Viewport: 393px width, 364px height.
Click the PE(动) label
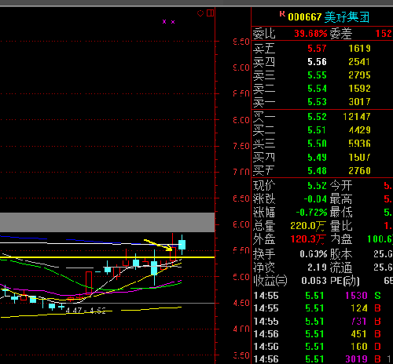click(344, 281)
